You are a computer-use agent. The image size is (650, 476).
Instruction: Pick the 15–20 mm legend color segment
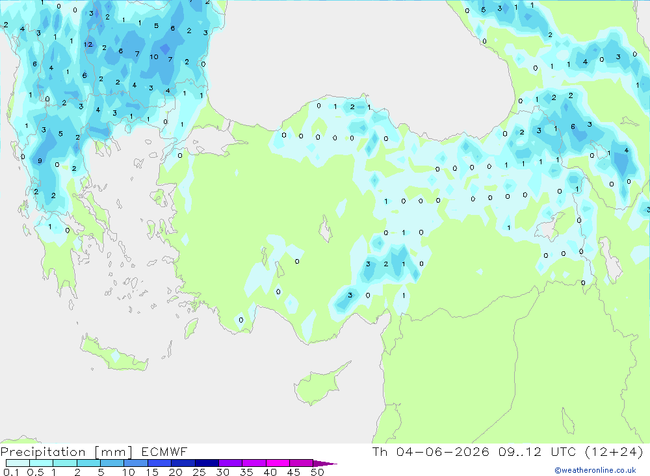pyautogui.click(x=160, y=463)
